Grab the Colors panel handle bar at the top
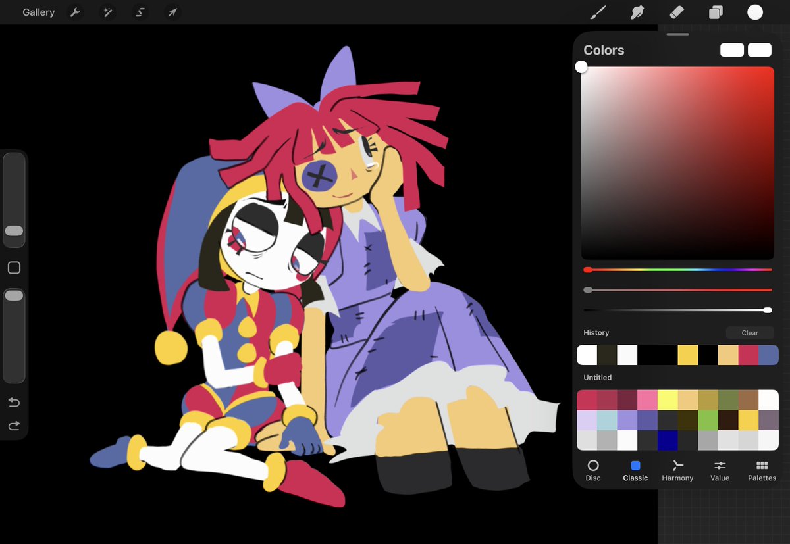 click(x=677, y=34)
